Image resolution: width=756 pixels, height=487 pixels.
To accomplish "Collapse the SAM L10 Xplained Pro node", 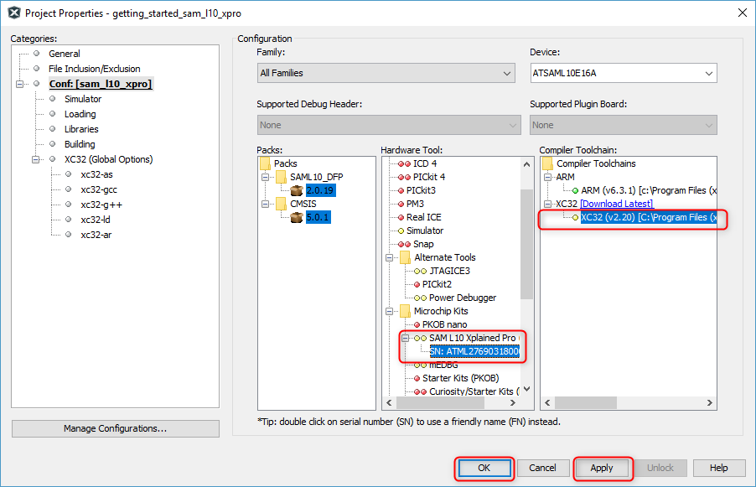I will pyautogui.click(x=406, y=338).
